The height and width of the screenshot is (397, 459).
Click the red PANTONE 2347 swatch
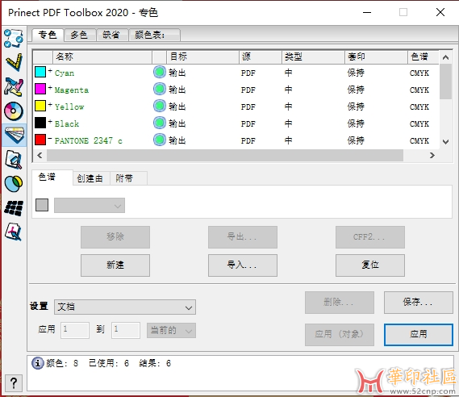point(40,140)
